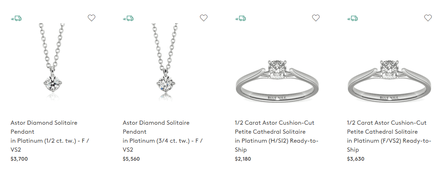The height and width of the screenshot is (188, 440).
Task: Click the $2,180 ring price
Action: point(243,159)
